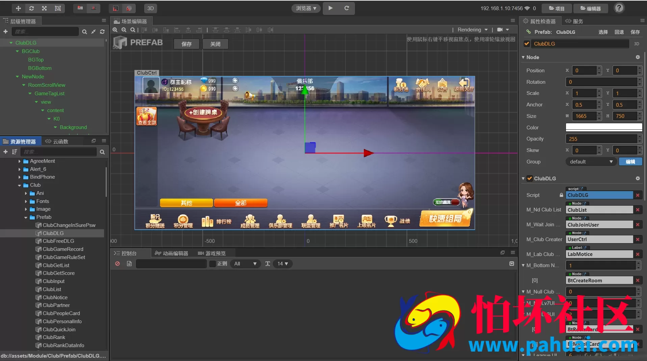Viewport: 647px width, 361px height.
Task: Select the move transform tool
Action: 18,8
